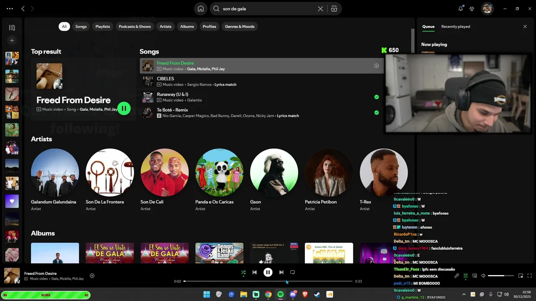Open the Dennis & Jesko Band album cover
Viewport: 536px width, 301px height.
[219, 253]
